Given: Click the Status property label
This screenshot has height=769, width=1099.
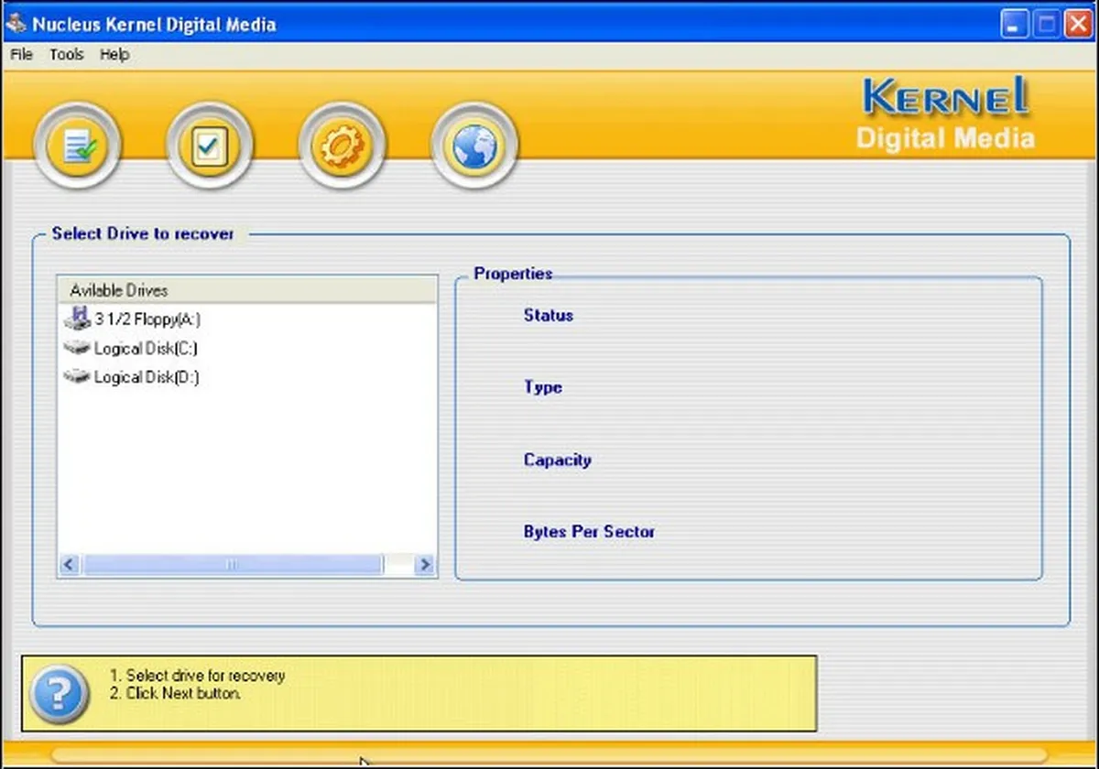Looking at the screenshot, I should (x=549, y=315).
